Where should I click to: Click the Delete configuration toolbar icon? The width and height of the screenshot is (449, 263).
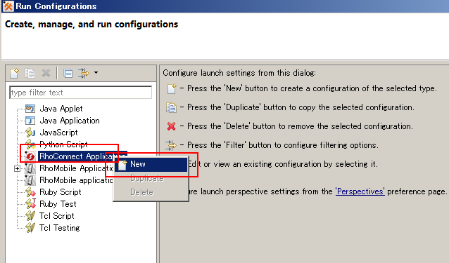click(46, 74)
